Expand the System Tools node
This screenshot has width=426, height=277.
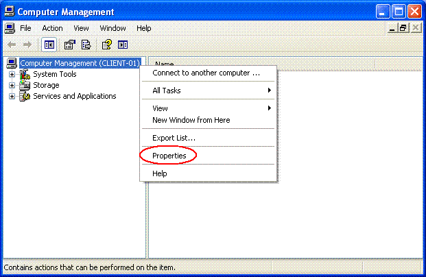point(12,74)
